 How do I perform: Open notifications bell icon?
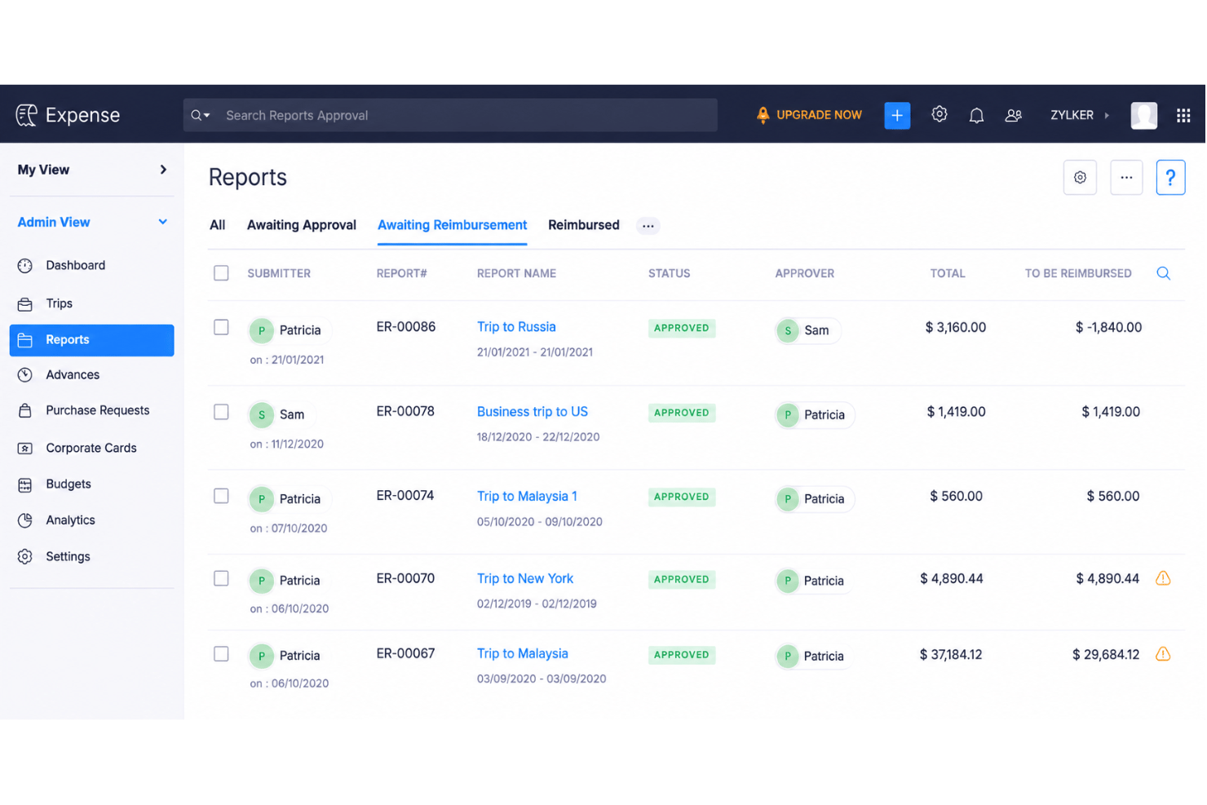click(976, 115)
